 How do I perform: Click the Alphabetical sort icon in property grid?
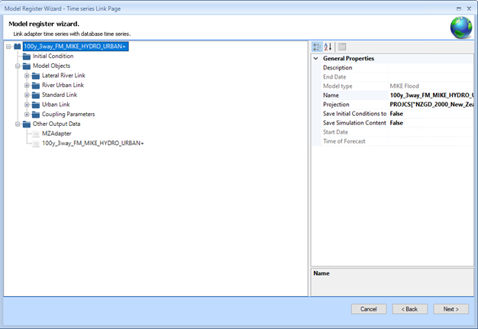[x=328, y=47]
